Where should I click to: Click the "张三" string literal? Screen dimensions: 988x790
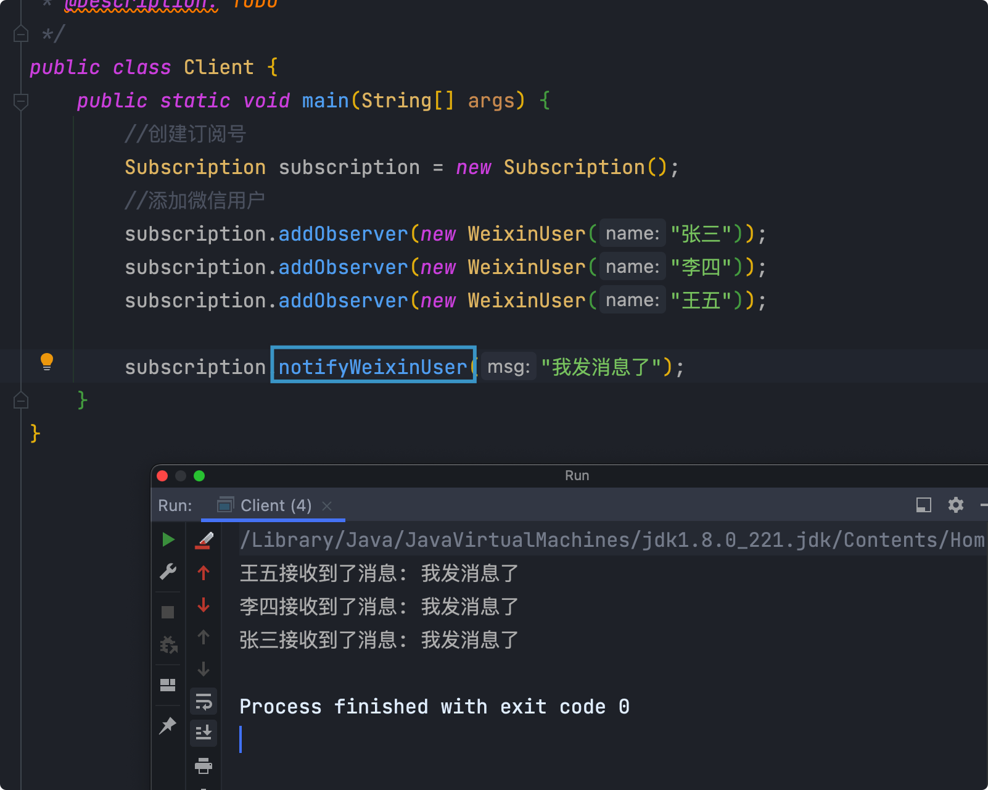(701, 233)
